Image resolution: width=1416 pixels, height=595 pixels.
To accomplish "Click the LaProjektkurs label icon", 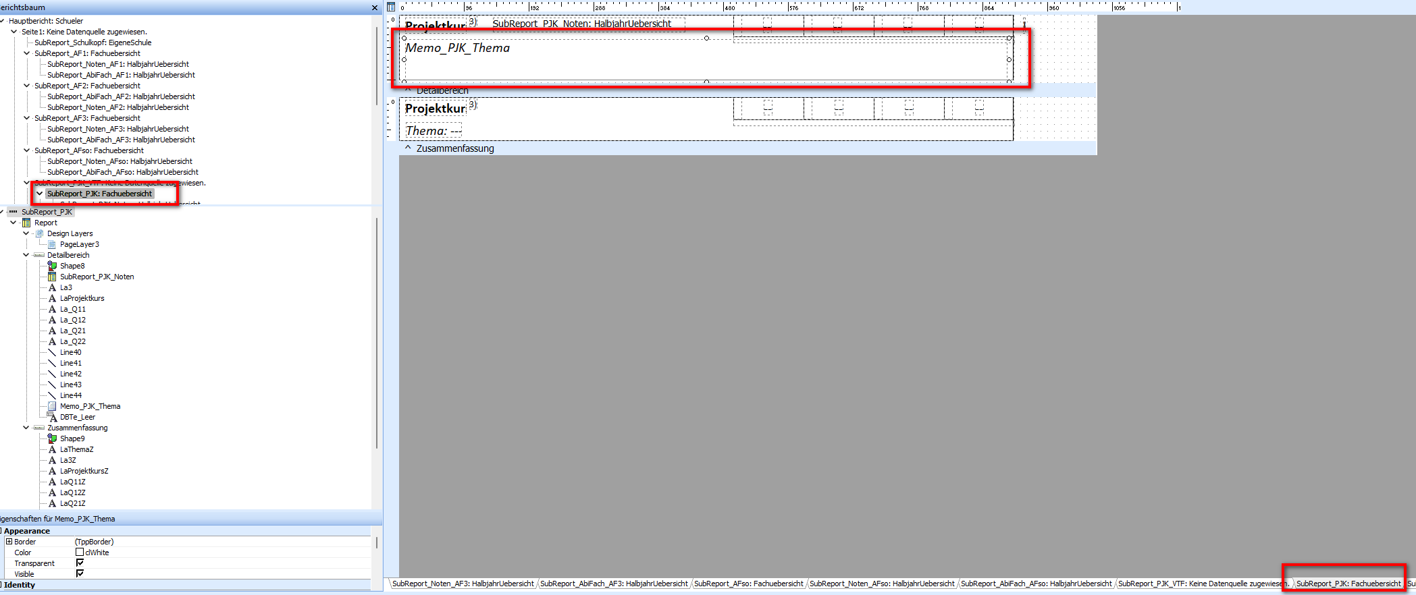I will tap(52, 298).
